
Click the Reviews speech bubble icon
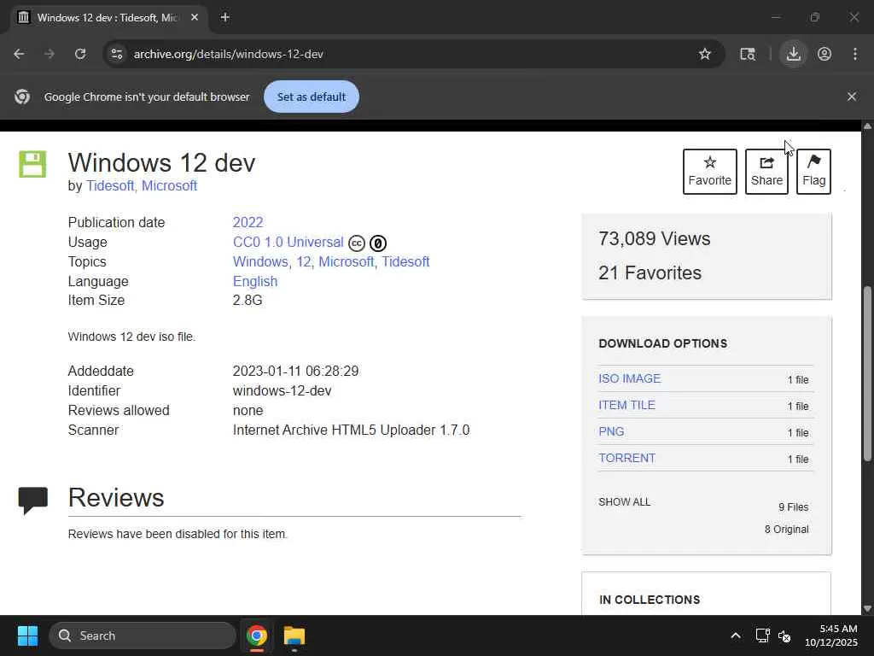point(33,500)
